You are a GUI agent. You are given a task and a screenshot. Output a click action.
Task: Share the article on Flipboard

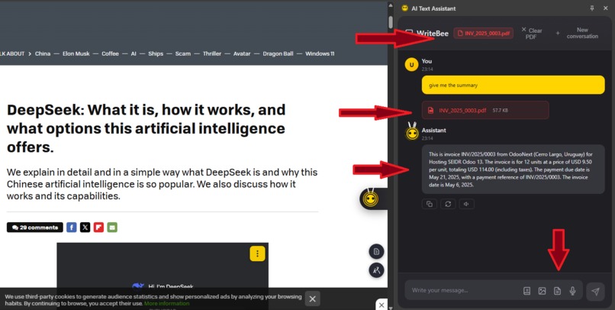point(98,228)
